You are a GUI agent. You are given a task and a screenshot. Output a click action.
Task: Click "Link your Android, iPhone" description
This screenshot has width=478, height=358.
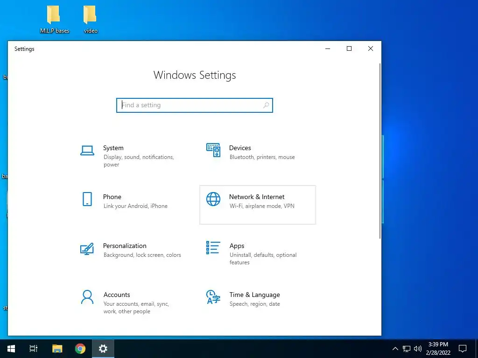(135, 206)
